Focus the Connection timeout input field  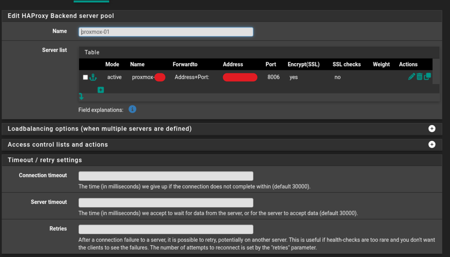coord(166,176)
